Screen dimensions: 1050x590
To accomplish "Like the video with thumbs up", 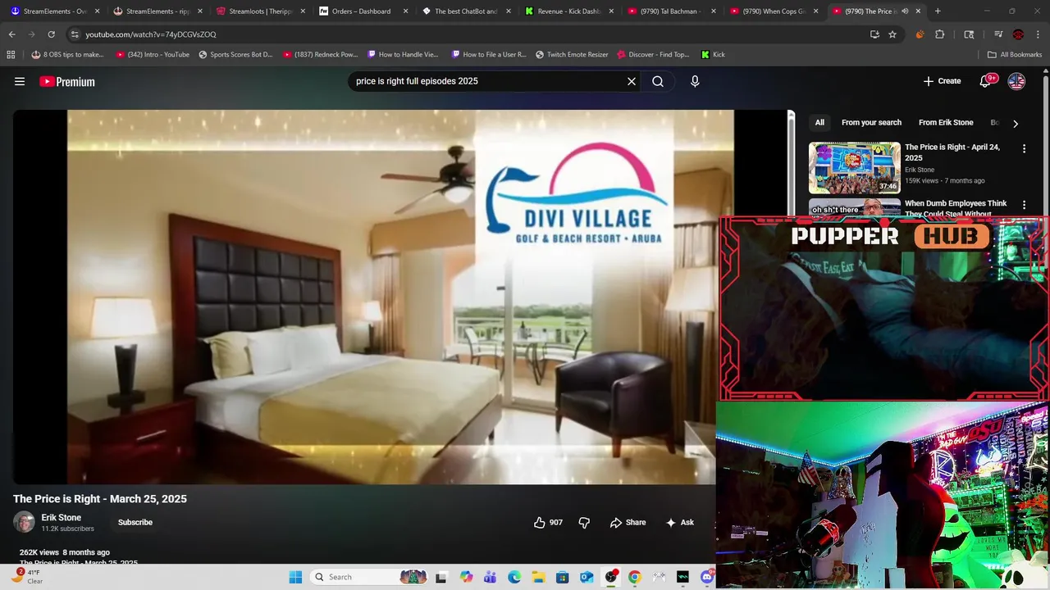I will point(548,522).
